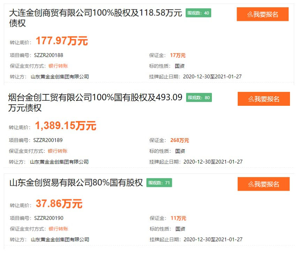The image size is (298, 253).
Task: Click the 围观数: 71 badge
Action: (x=159, y=183)
